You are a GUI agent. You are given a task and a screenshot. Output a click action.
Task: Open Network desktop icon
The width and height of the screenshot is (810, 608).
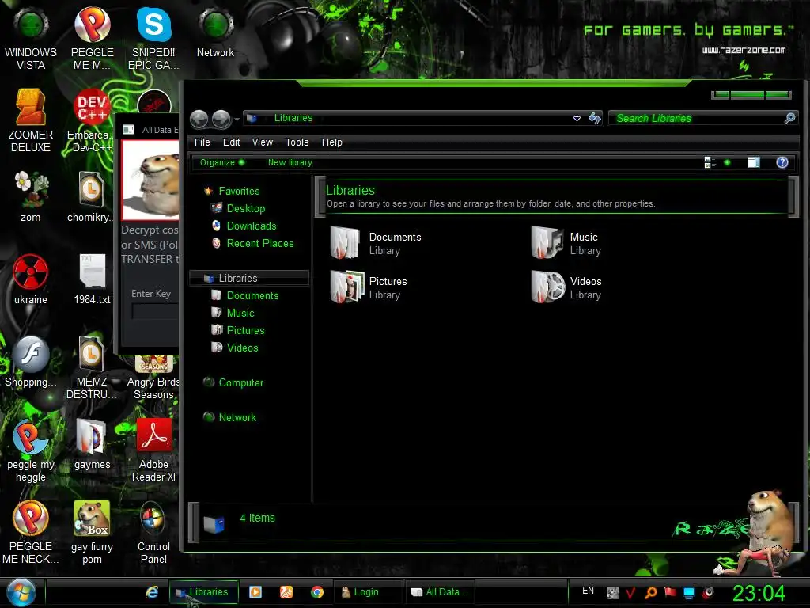point(215,32)
